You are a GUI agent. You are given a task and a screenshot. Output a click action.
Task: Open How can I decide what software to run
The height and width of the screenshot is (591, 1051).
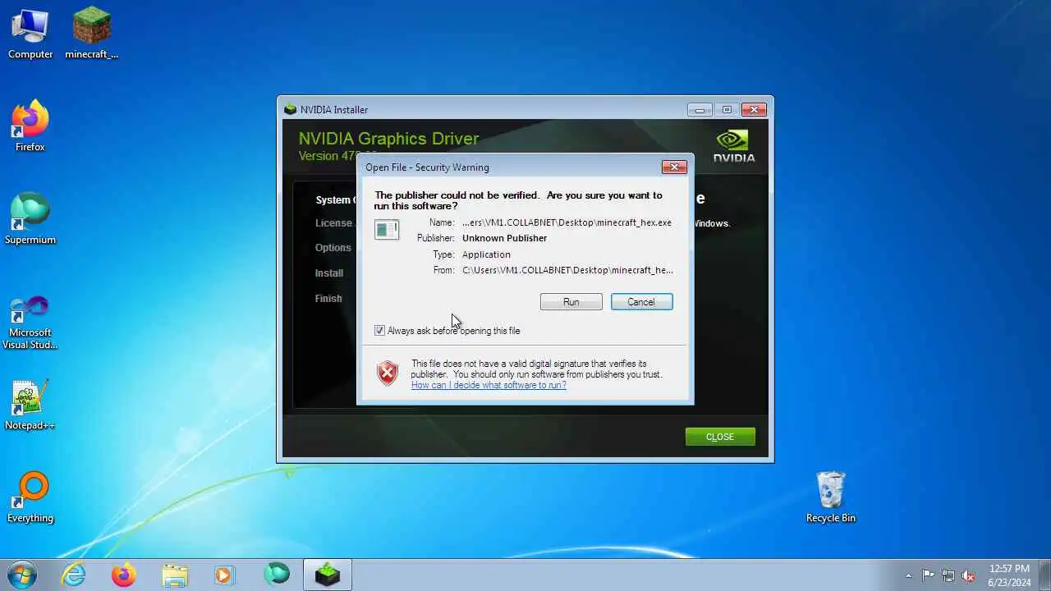[x=489, y=385]
